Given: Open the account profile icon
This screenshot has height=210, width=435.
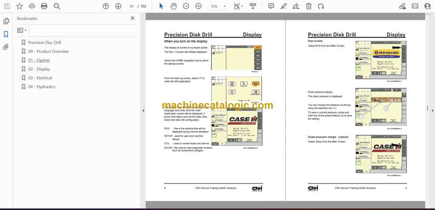Looking at the screenshot, I should pyautogui.click(x=428, y=6).
